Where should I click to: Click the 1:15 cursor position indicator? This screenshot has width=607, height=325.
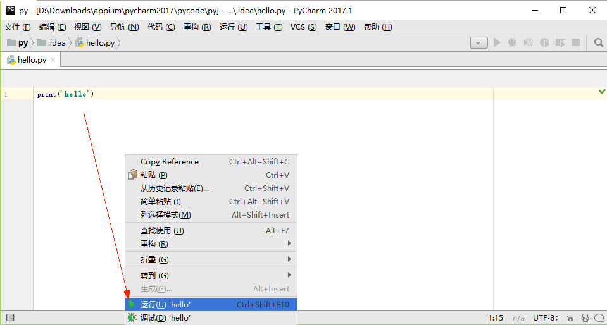496,318
